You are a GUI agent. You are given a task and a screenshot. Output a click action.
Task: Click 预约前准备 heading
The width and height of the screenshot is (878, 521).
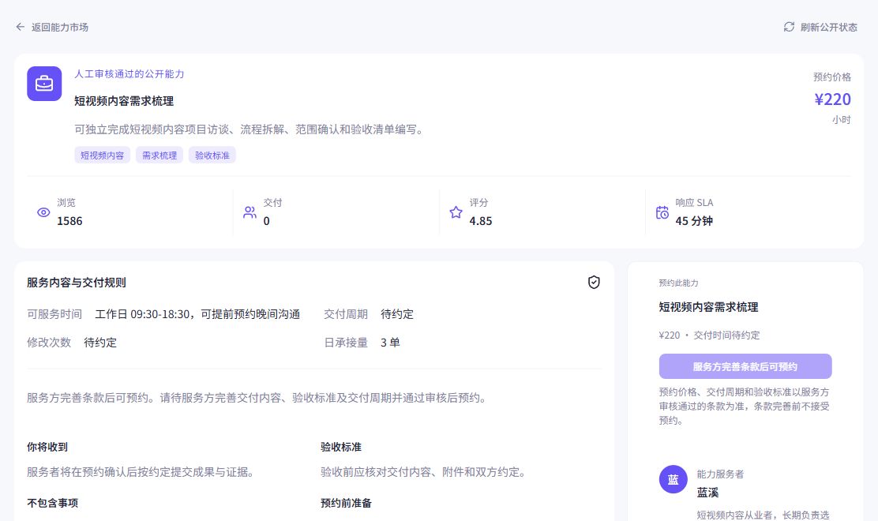(x=346, y=503)
